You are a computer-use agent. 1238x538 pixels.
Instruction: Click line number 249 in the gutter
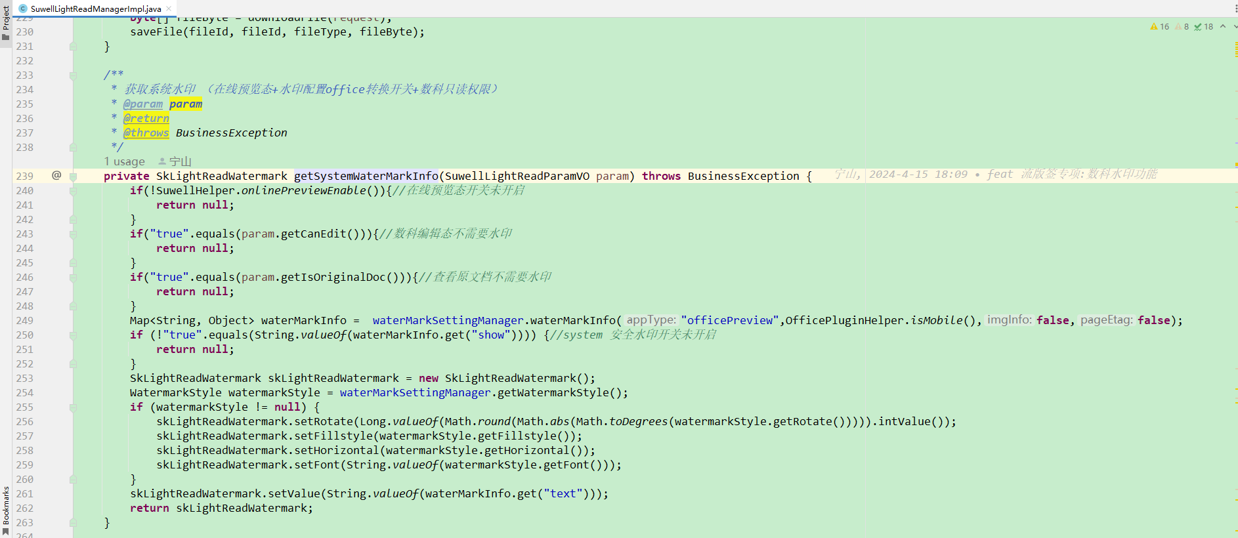pos(25,320)
